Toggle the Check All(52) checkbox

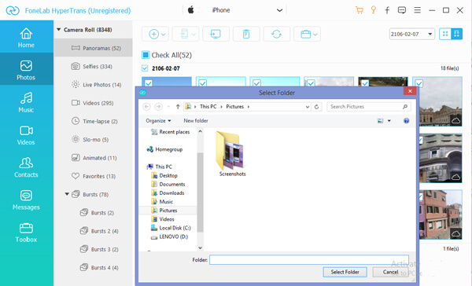coord(146,55)
